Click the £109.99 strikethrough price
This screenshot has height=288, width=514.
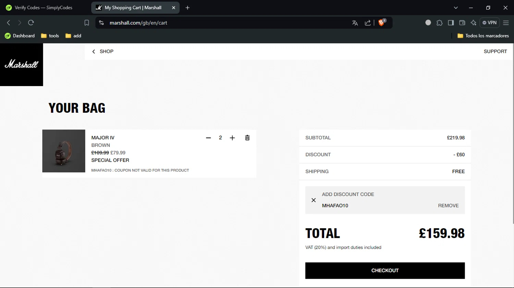pos(100,153)
